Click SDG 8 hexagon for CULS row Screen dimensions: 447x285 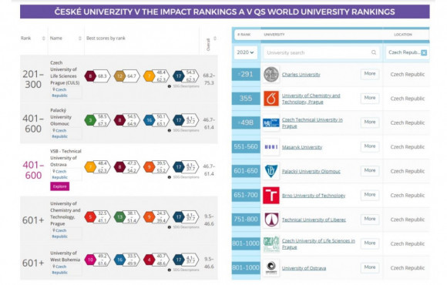90,76
